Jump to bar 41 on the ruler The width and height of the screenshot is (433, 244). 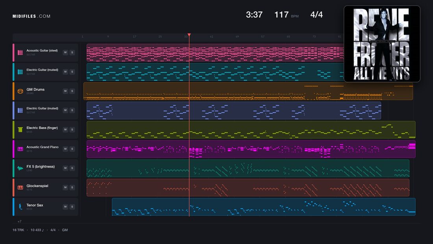(x=211, y=37)
